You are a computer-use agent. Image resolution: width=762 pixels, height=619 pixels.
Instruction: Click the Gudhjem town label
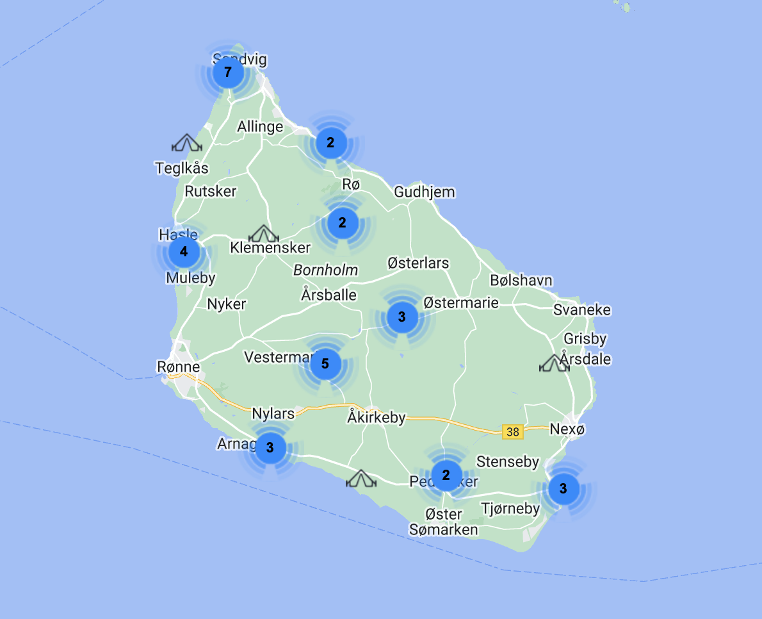click(x=425, y=192)
